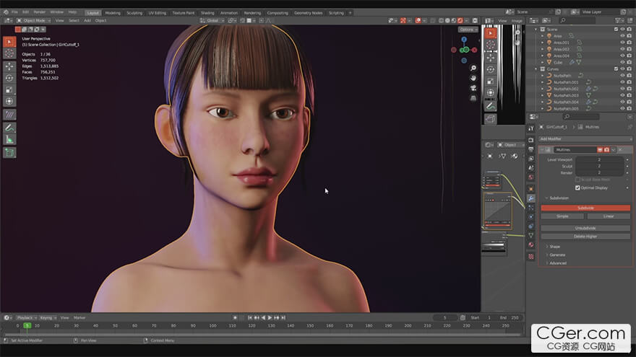This screenshot has height=357, width=636.
Task: Click the Sculpt level value field
Action: point(599,167)
